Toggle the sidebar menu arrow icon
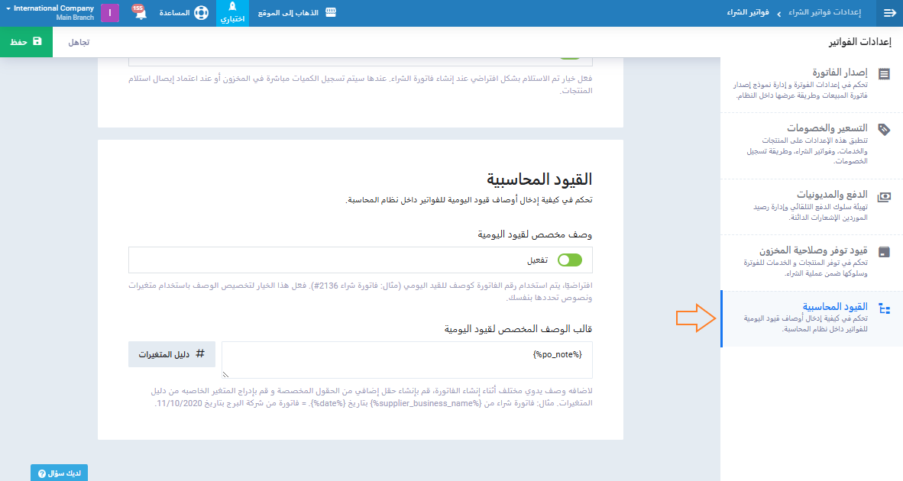 click(889, 13)
